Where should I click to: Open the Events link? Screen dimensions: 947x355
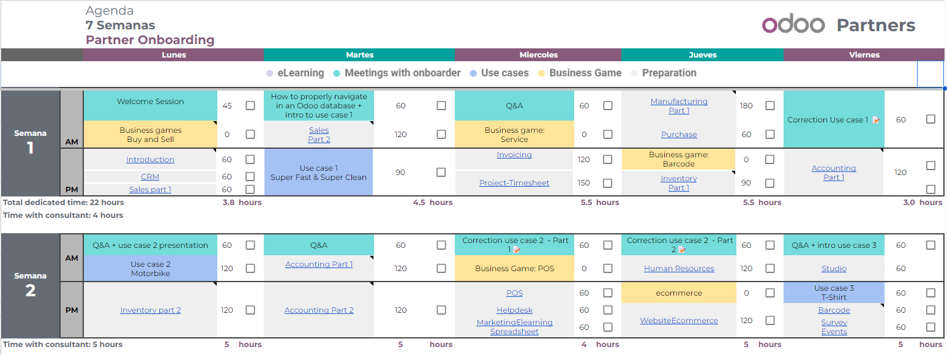click(834, 332)
